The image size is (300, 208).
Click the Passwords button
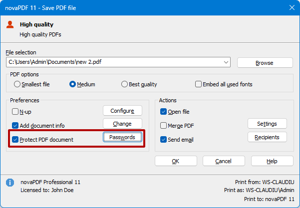pos(122,137)
